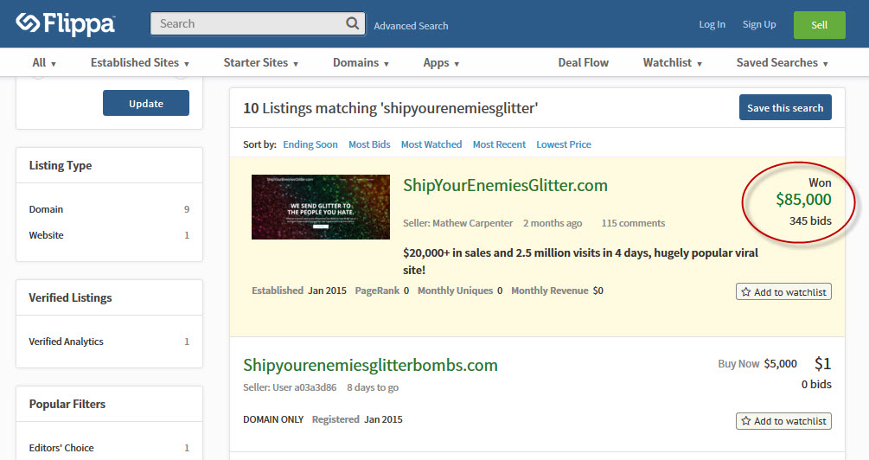Click the Sign Up link

coord(759,24)
